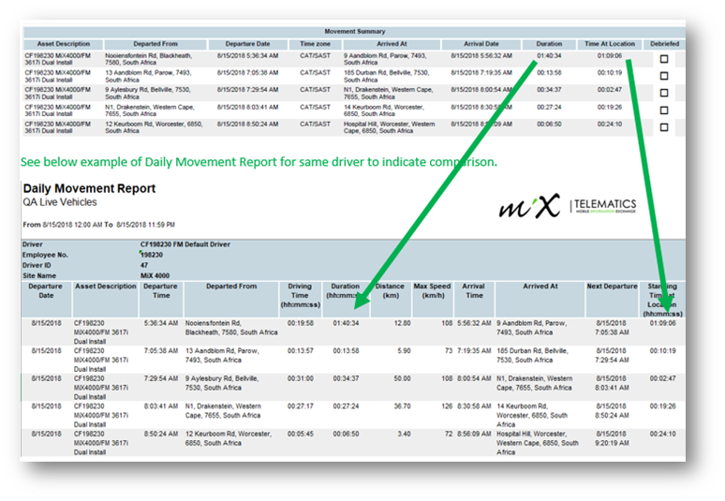Image resolution: width=725 pixels, height=501 pixels.
Task: Click Time At Location column header
Action: (x=610, y=44)
